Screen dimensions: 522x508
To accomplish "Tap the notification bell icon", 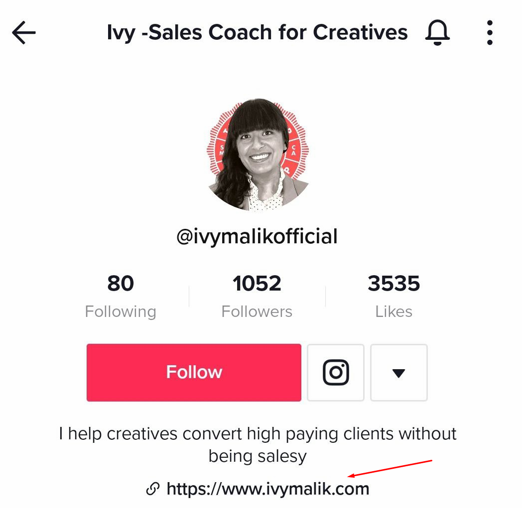I will pyautogui.click(x=437, y=32).
